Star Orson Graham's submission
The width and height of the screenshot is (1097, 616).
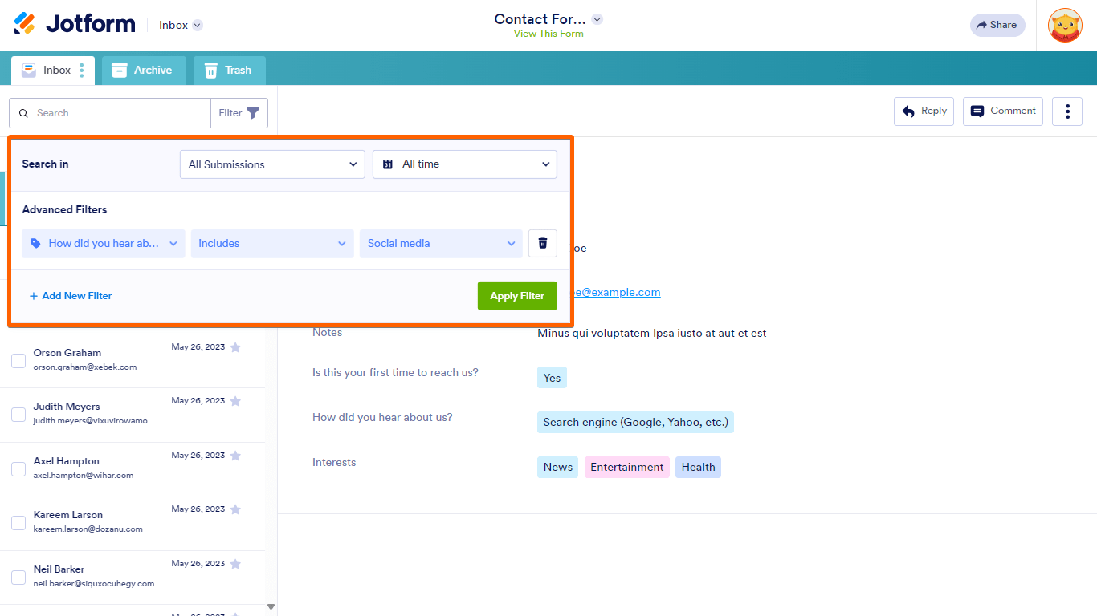pos(235,346)
